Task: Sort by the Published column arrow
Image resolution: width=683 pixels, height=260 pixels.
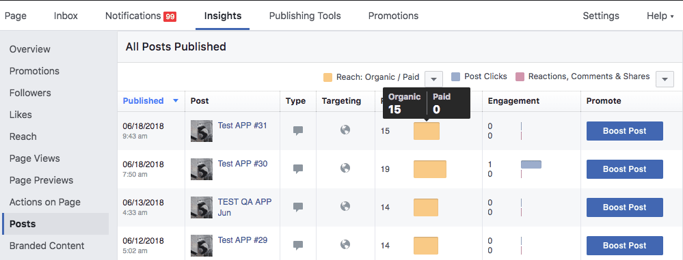Action: (176, 101)
